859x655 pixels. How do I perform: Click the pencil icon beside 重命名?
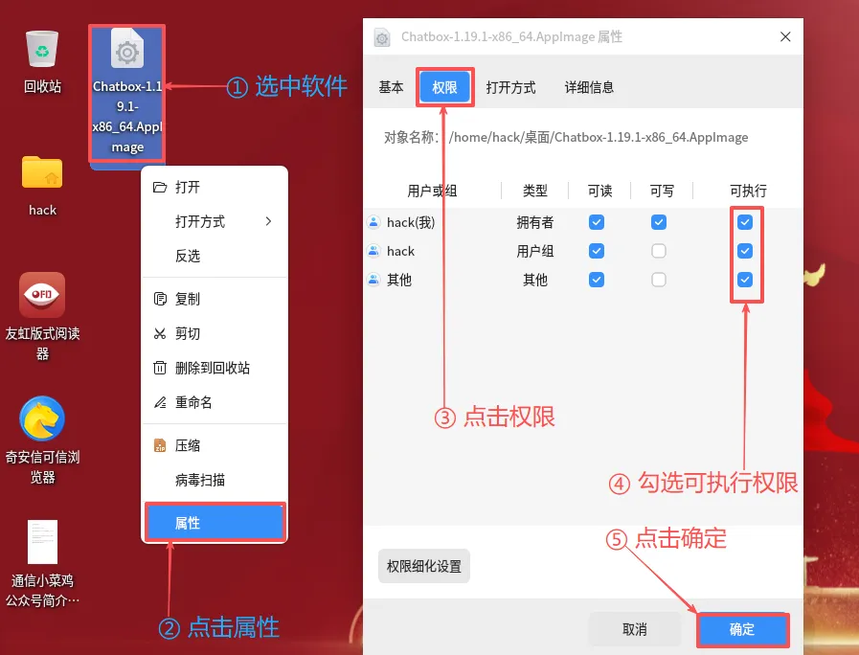click(x=160, y=402)
